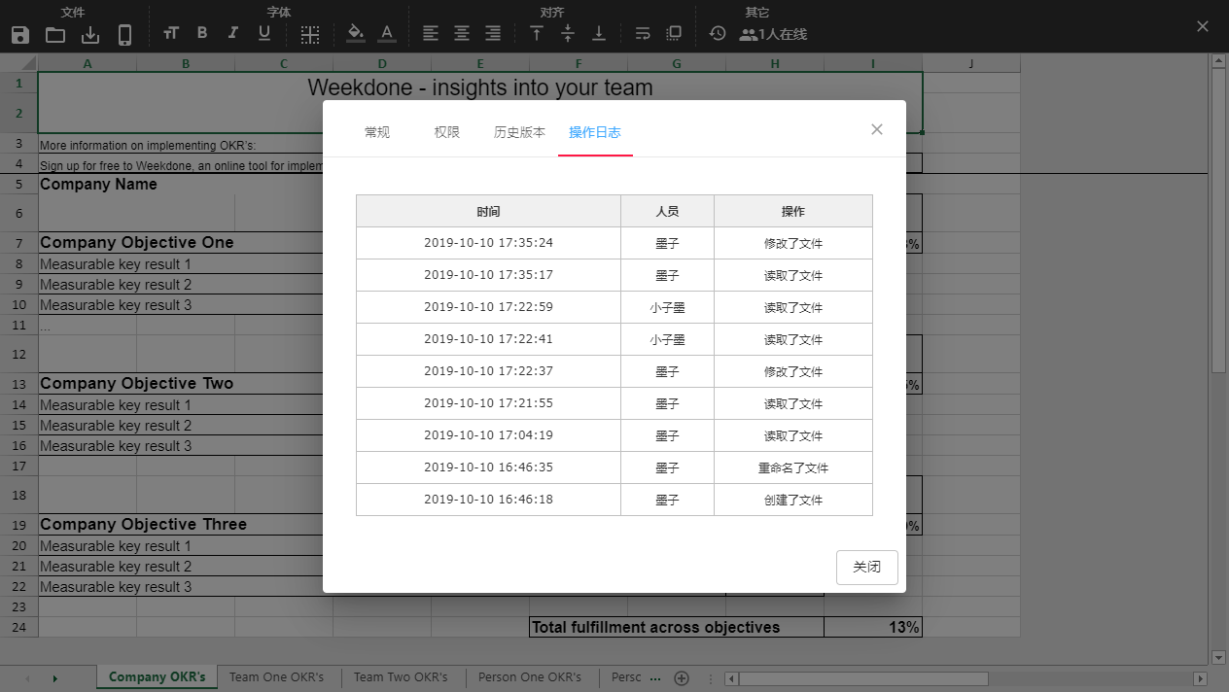Click the download file icon

(90, 35)
